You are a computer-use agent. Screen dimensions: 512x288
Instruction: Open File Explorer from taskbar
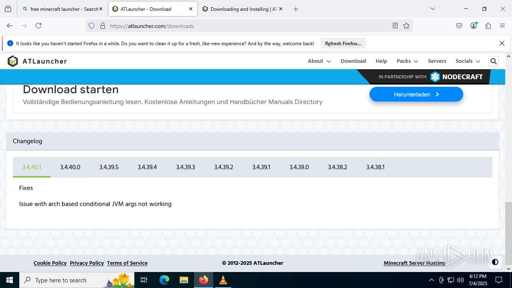tap(184, 280)
